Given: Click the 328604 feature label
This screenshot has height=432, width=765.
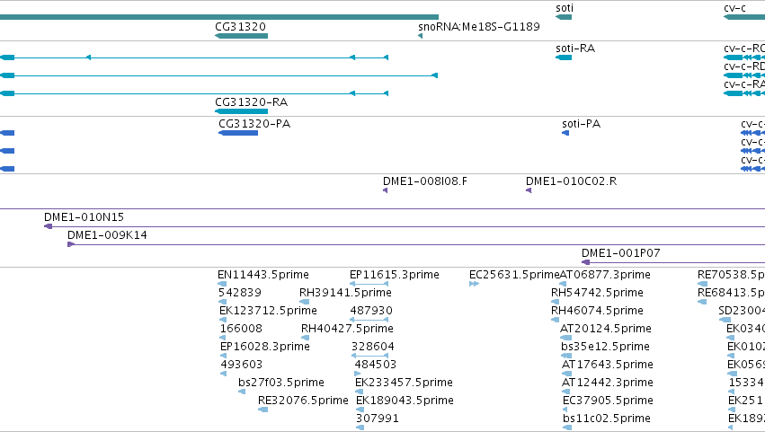Looking at the screenshot, I should (373, 347).
